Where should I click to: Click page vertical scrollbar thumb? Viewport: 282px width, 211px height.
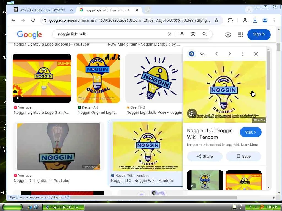[278, 47]
